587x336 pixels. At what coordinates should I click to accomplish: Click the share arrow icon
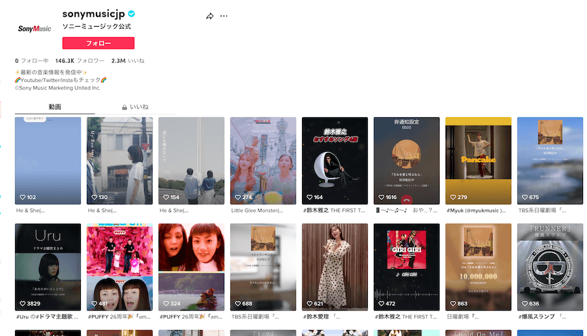point(209,16)
